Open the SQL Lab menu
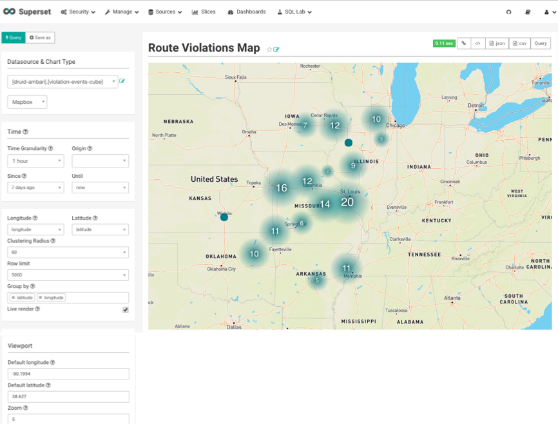This screenshot has height=424, width=558. [x=294, y=12]
